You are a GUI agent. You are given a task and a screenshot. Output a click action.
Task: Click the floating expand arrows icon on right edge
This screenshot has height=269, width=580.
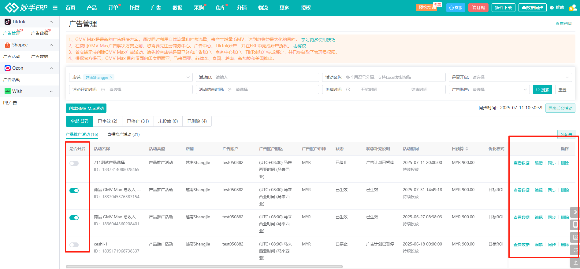pos(575,212)
